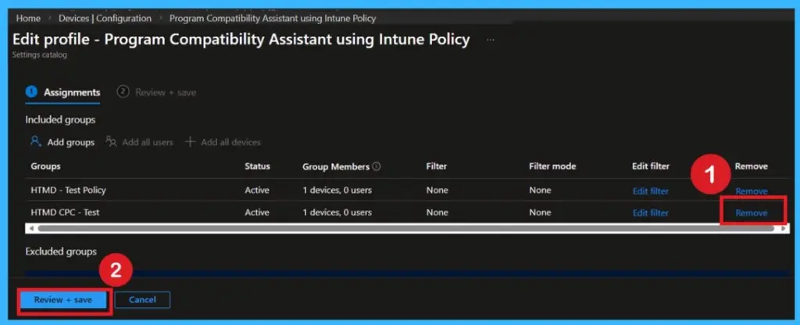Click the Cancel button
Screen dimensions: 800x325
point(142,300)
